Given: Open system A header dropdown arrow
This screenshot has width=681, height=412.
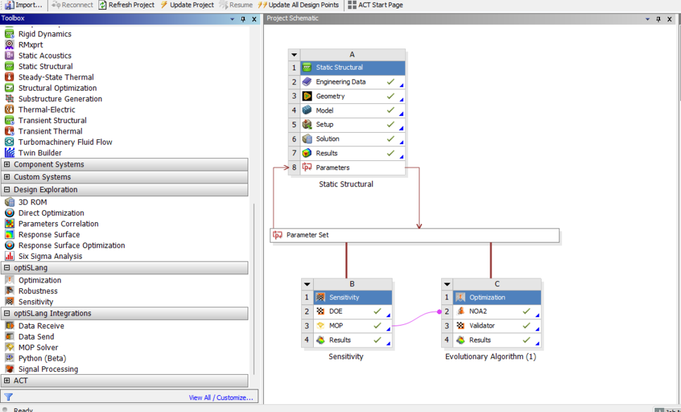Looking at the screenshot, I should pos(294,55).
